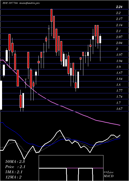Click the 1.94 price axis label
Screen dimensions: 129x181
point(119,61)
